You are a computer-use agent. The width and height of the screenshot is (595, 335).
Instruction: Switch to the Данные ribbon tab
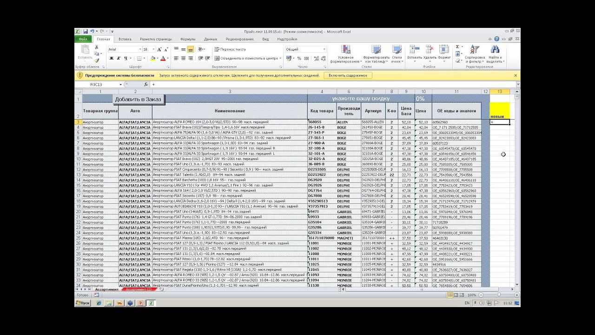pyautogui.click(x=211, y=39)
